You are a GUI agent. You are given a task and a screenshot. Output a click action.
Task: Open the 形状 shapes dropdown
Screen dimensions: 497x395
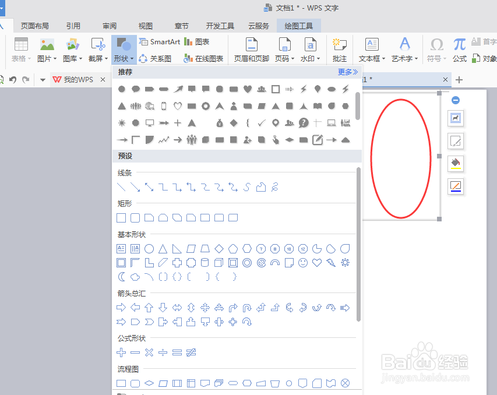tap(124, 50)
